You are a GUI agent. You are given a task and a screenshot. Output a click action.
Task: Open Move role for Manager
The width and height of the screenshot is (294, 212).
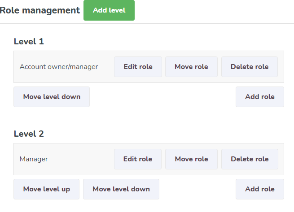click(191, 159)
